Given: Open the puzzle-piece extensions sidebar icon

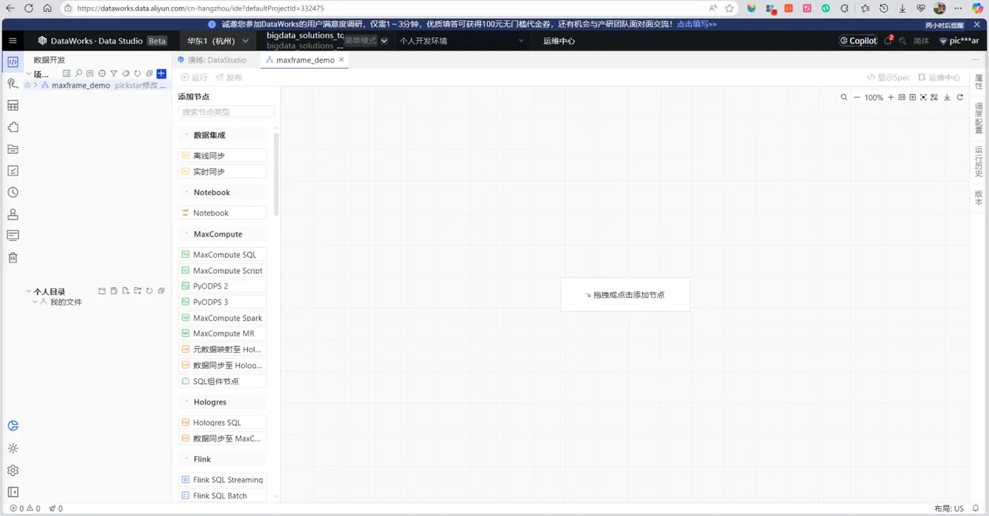Looking at the screenshot, I should [13, 128].
